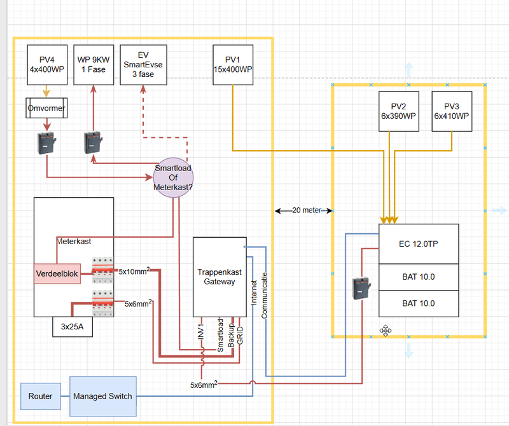509x426 pixels.
Task: Select the circuit breaker beside the Meterkast 5x6mm² label
Action: coord(102,303)
